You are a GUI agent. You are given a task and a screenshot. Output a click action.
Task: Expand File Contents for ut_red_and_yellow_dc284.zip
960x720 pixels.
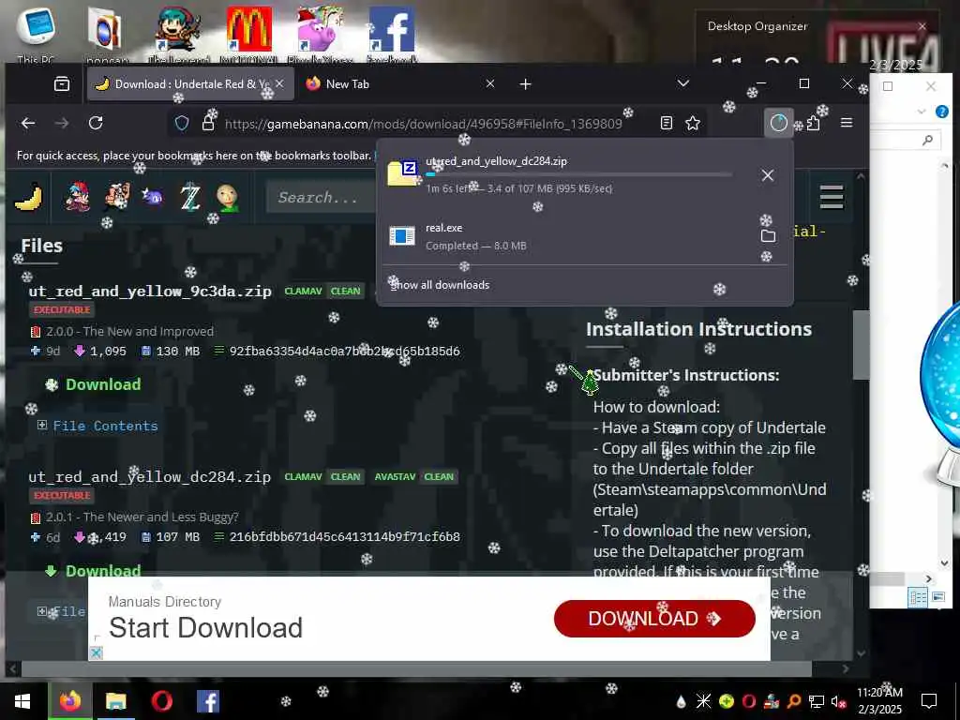click(61, 611)
